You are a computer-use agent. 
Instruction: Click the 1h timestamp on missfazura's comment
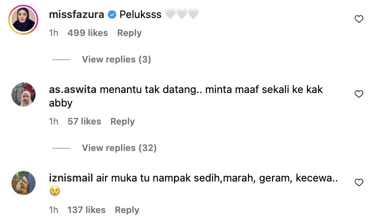54,33
